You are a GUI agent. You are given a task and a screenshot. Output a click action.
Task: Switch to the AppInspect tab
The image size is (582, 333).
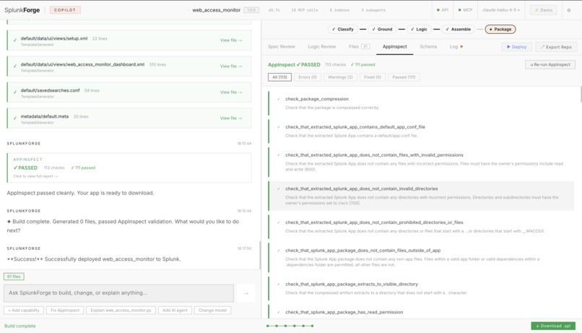(x=394, y=47)
